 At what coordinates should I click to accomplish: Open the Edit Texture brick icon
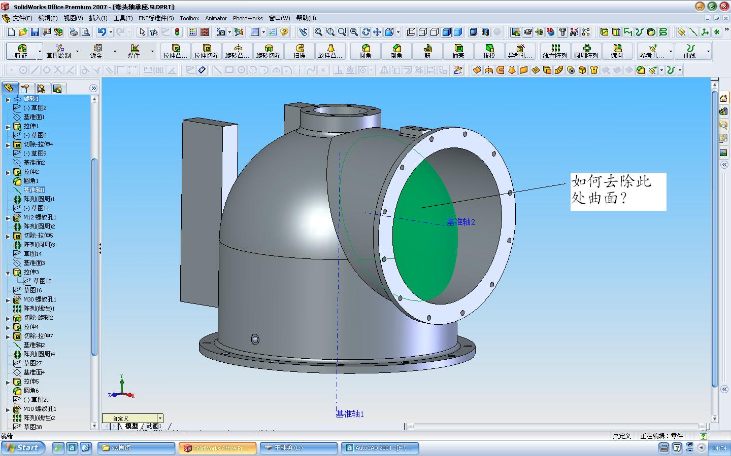[x=205, y=32]
